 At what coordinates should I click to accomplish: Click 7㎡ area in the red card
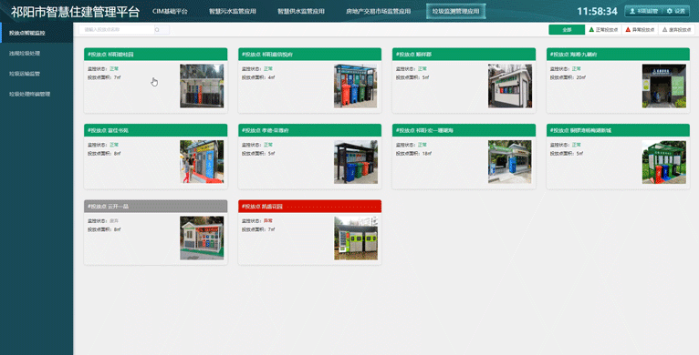[x=272, y=229]
